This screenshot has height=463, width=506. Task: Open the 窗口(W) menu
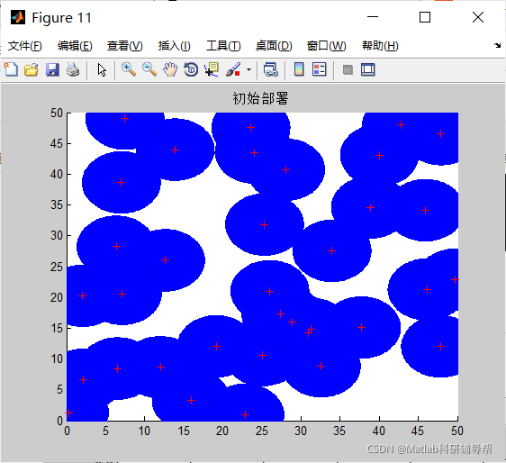[x=326, y=46]
